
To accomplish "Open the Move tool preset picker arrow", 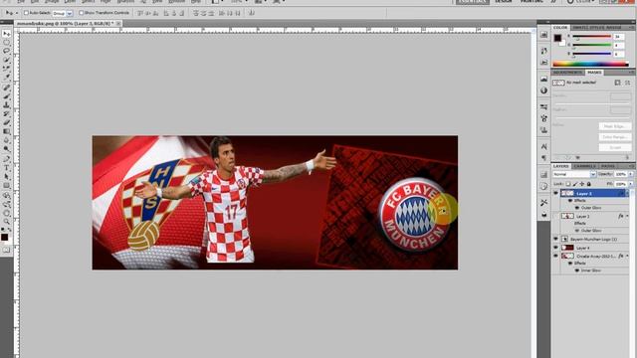I will [17, 13].
